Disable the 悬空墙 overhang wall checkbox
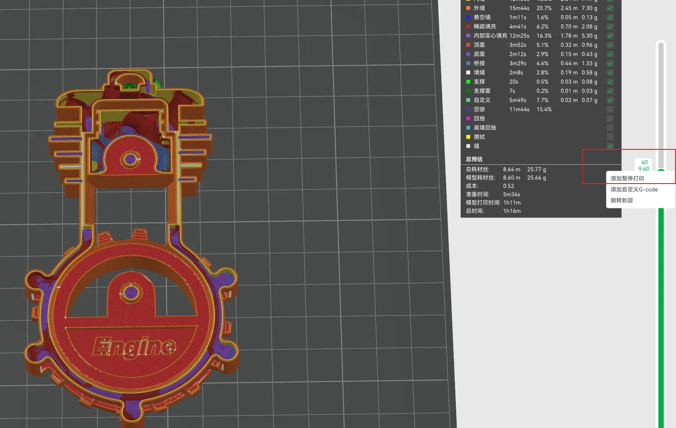Image resolution: width=676 pixels, height=428 pixels. click(610, 17)
